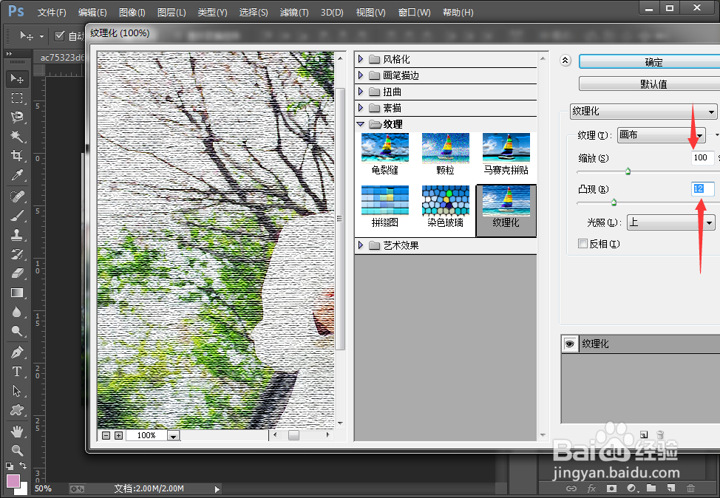Select the 颗粒 filter thumbnail
Viewport: 720px width, 498px height.
point(445,148)
